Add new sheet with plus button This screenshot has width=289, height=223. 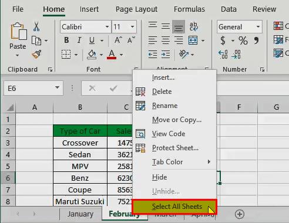(240, 214)
